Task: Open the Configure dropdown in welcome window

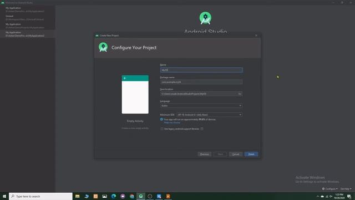Action: pos(330,189)
